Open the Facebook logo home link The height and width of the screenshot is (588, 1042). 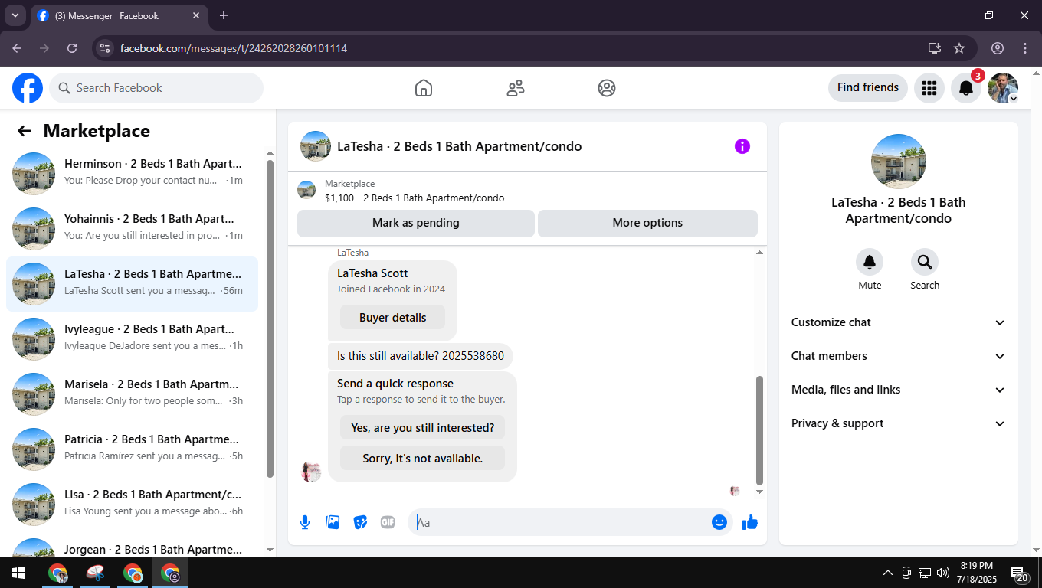pyautogui.click(x=28, y=88)
